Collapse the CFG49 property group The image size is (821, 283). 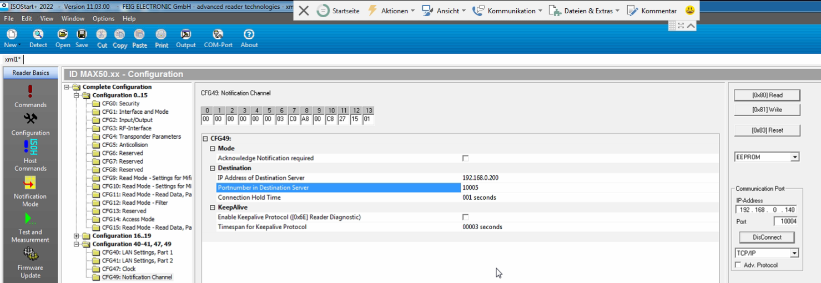coord(205,139)
